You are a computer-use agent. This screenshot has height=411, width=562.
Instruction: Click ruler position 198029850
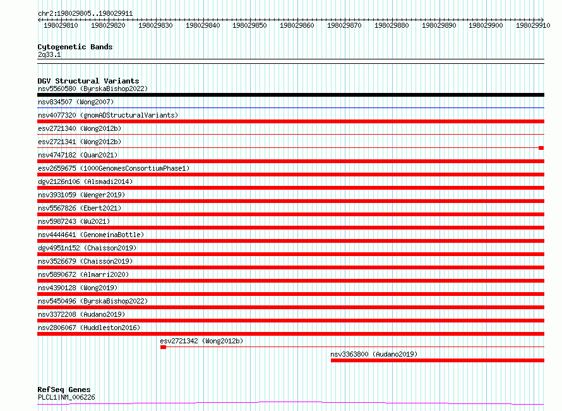coord(249,25)
